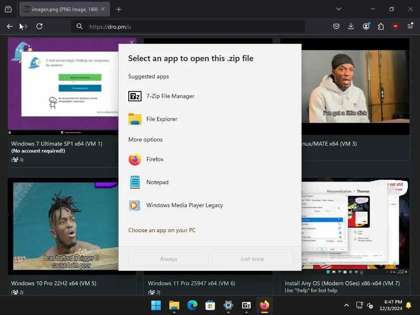
Task: Click the Choose an app on your PC link
Action: point(162,231)
